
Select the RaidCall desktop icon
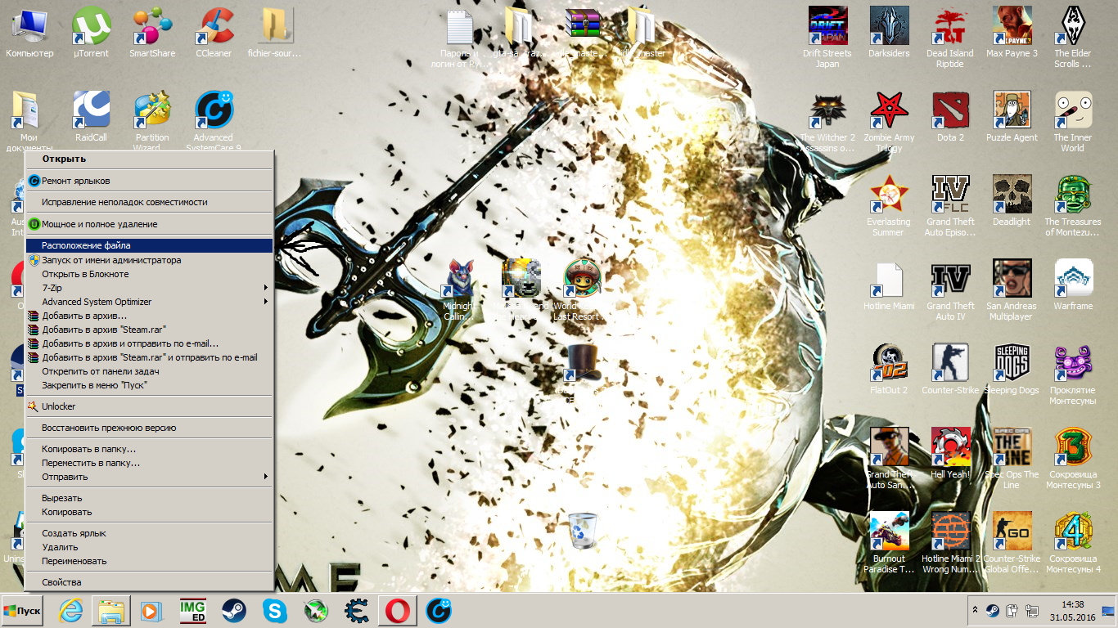(91, 115)
